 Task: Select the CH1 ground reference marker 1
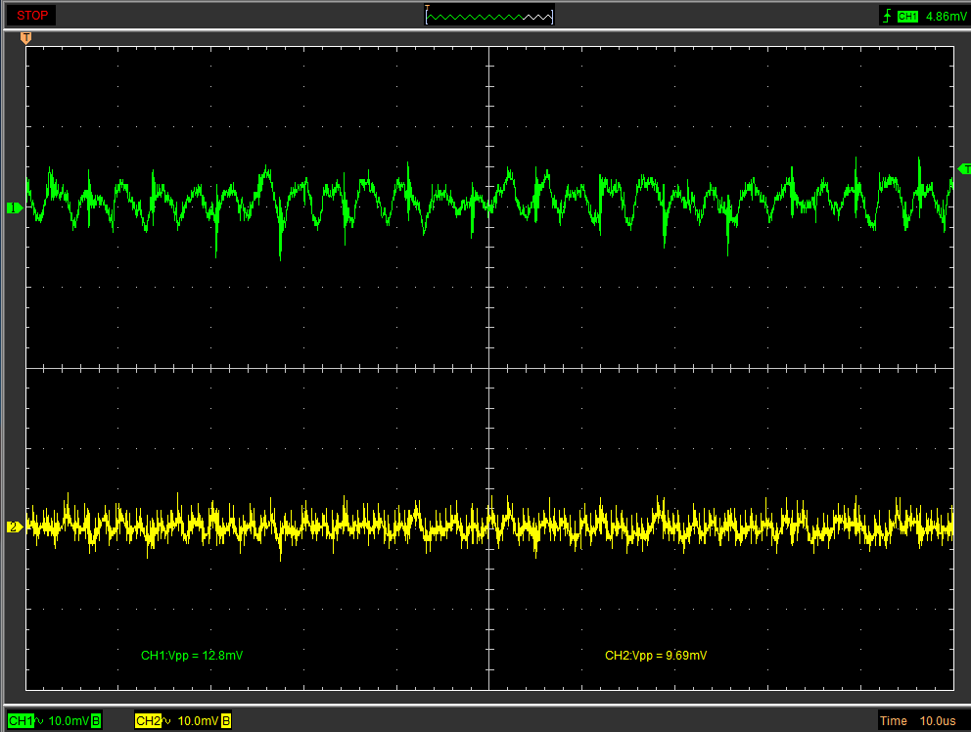tap(15, 208)
